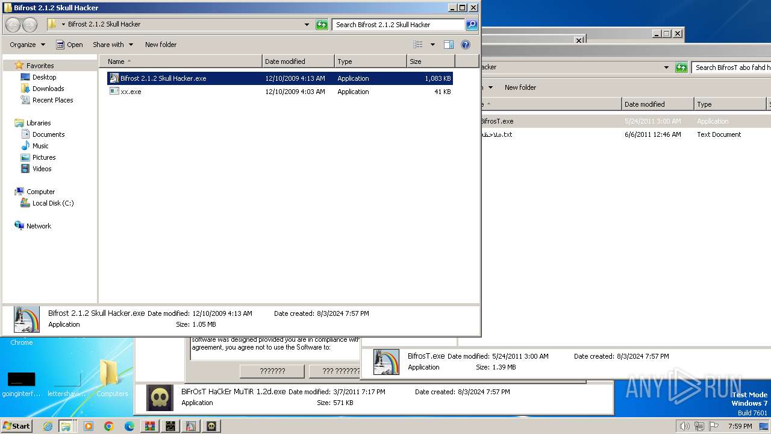Expand the address dropdown in the BifrosT window
Screen dimensions: 771x434
pos(666,68)
